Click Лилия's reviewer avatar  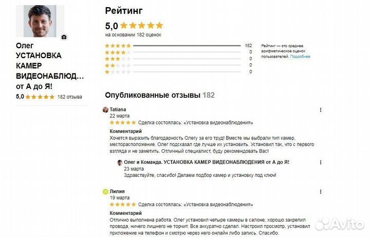click(x=106, y=191)
